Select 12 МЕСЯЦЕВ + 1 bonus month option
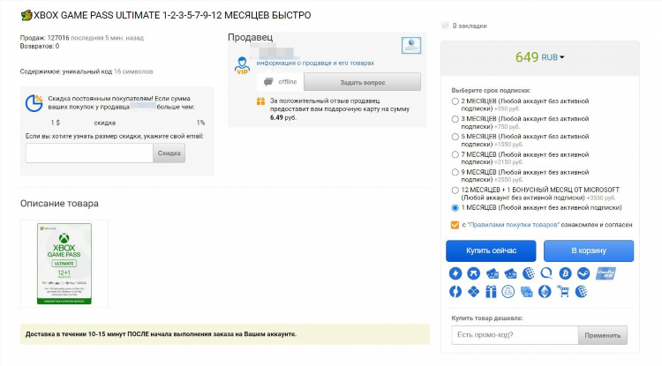Screen dimensions: 662x366 click(455, 190)
